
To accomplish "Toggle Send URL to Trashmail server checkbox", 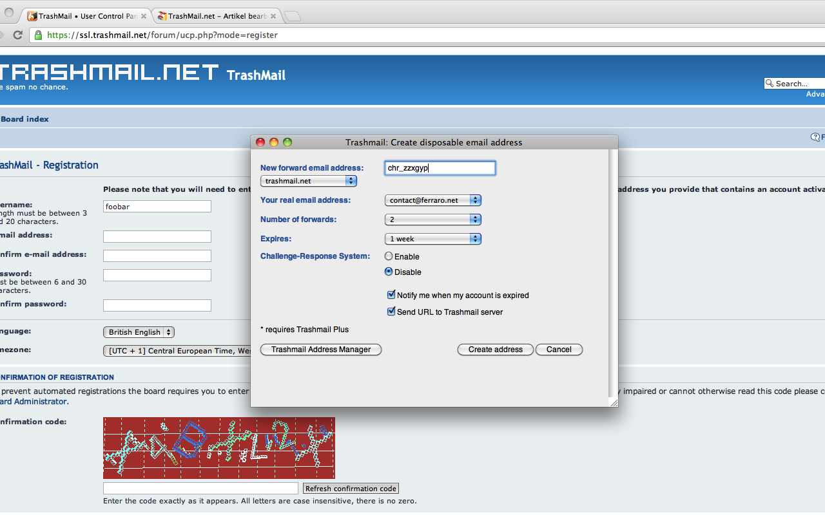I will click(391, 312).
